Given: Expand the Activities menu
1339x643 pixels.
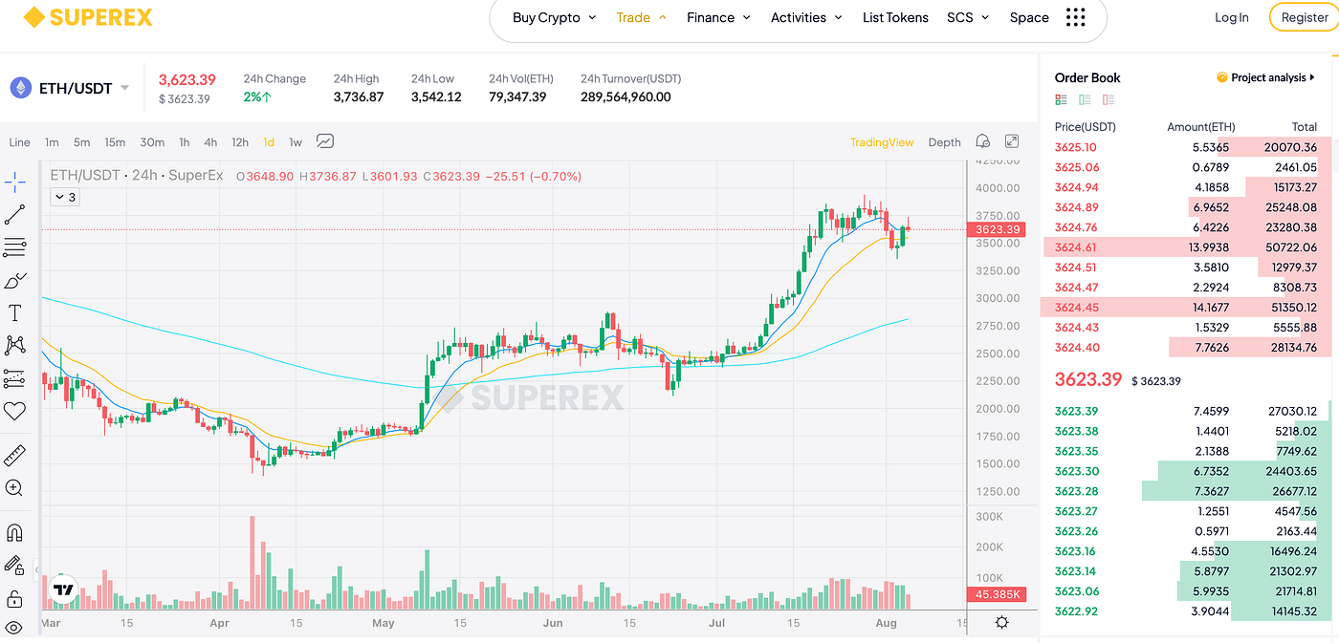Looking at the screenshot, I should (806, 17).
